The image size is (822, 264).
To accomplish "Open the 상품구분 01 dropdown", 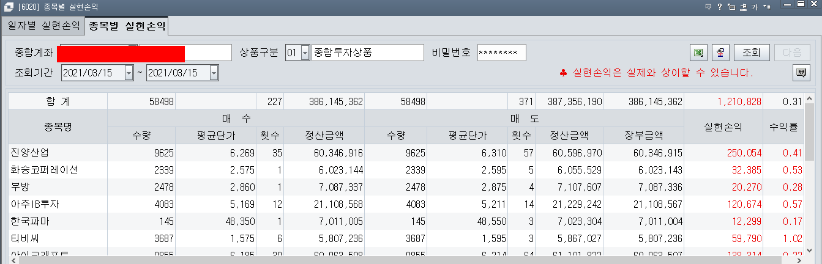I will (x=305, y=53).
